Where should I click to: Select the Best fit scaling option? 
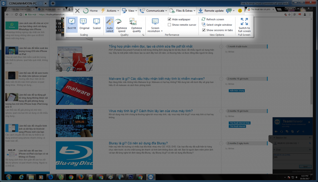[x=72, y=24]
